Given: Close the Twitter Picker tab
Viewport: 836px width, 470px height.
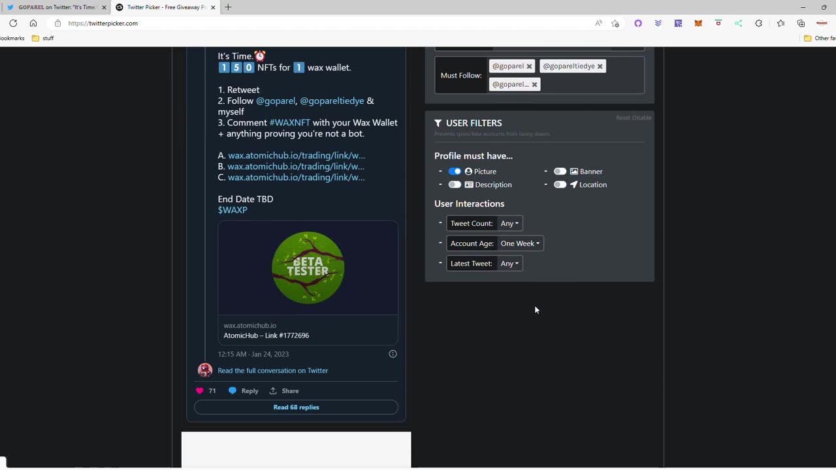Looking at the screenshot, I should (213, 7).
